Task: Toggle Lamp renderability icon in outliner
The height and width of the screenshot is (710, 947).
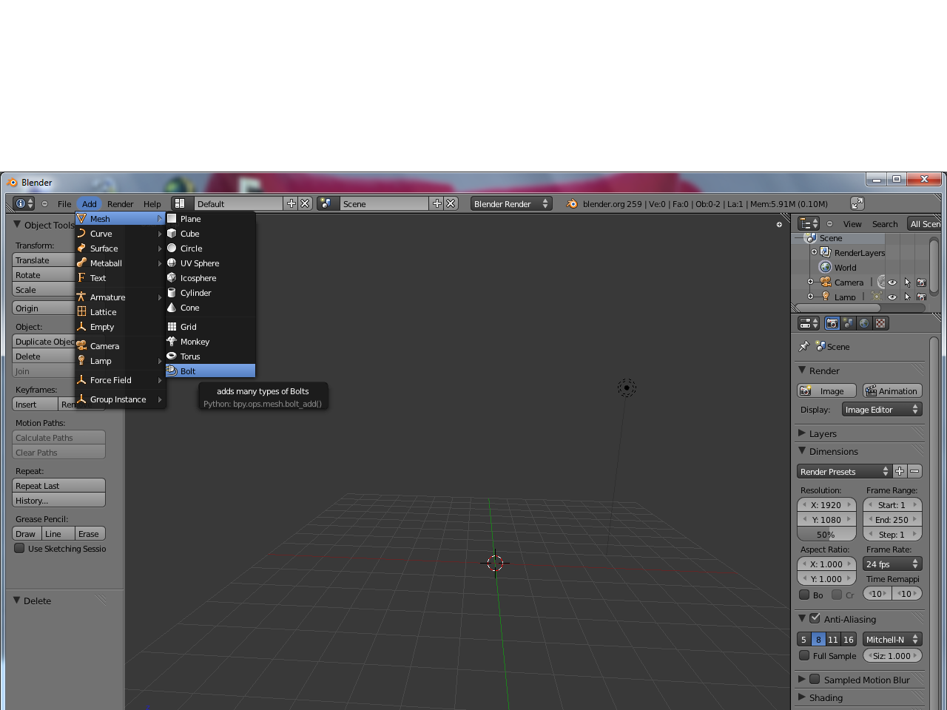Action: (x=921, y=297)
